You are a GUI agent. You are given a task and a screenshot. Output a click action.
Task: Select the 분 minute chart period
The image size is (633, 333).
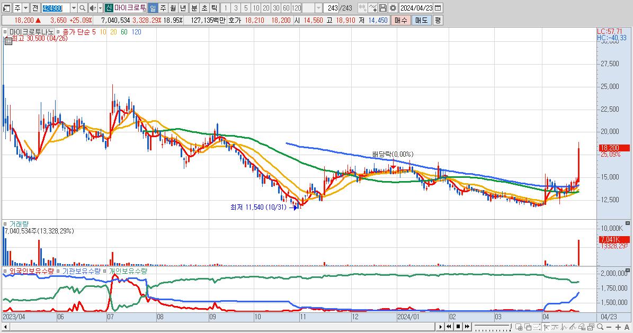(x=194, y=8)
